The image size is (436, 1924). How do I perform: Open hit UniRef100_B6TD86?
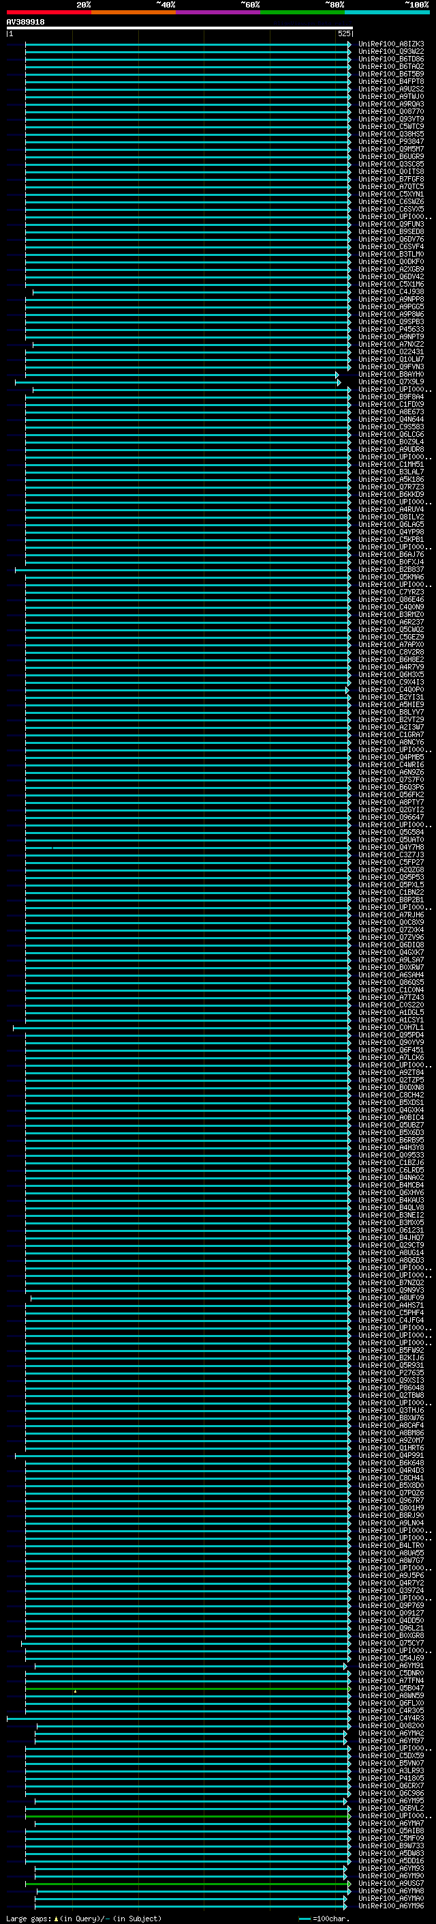tap(391, 59)
